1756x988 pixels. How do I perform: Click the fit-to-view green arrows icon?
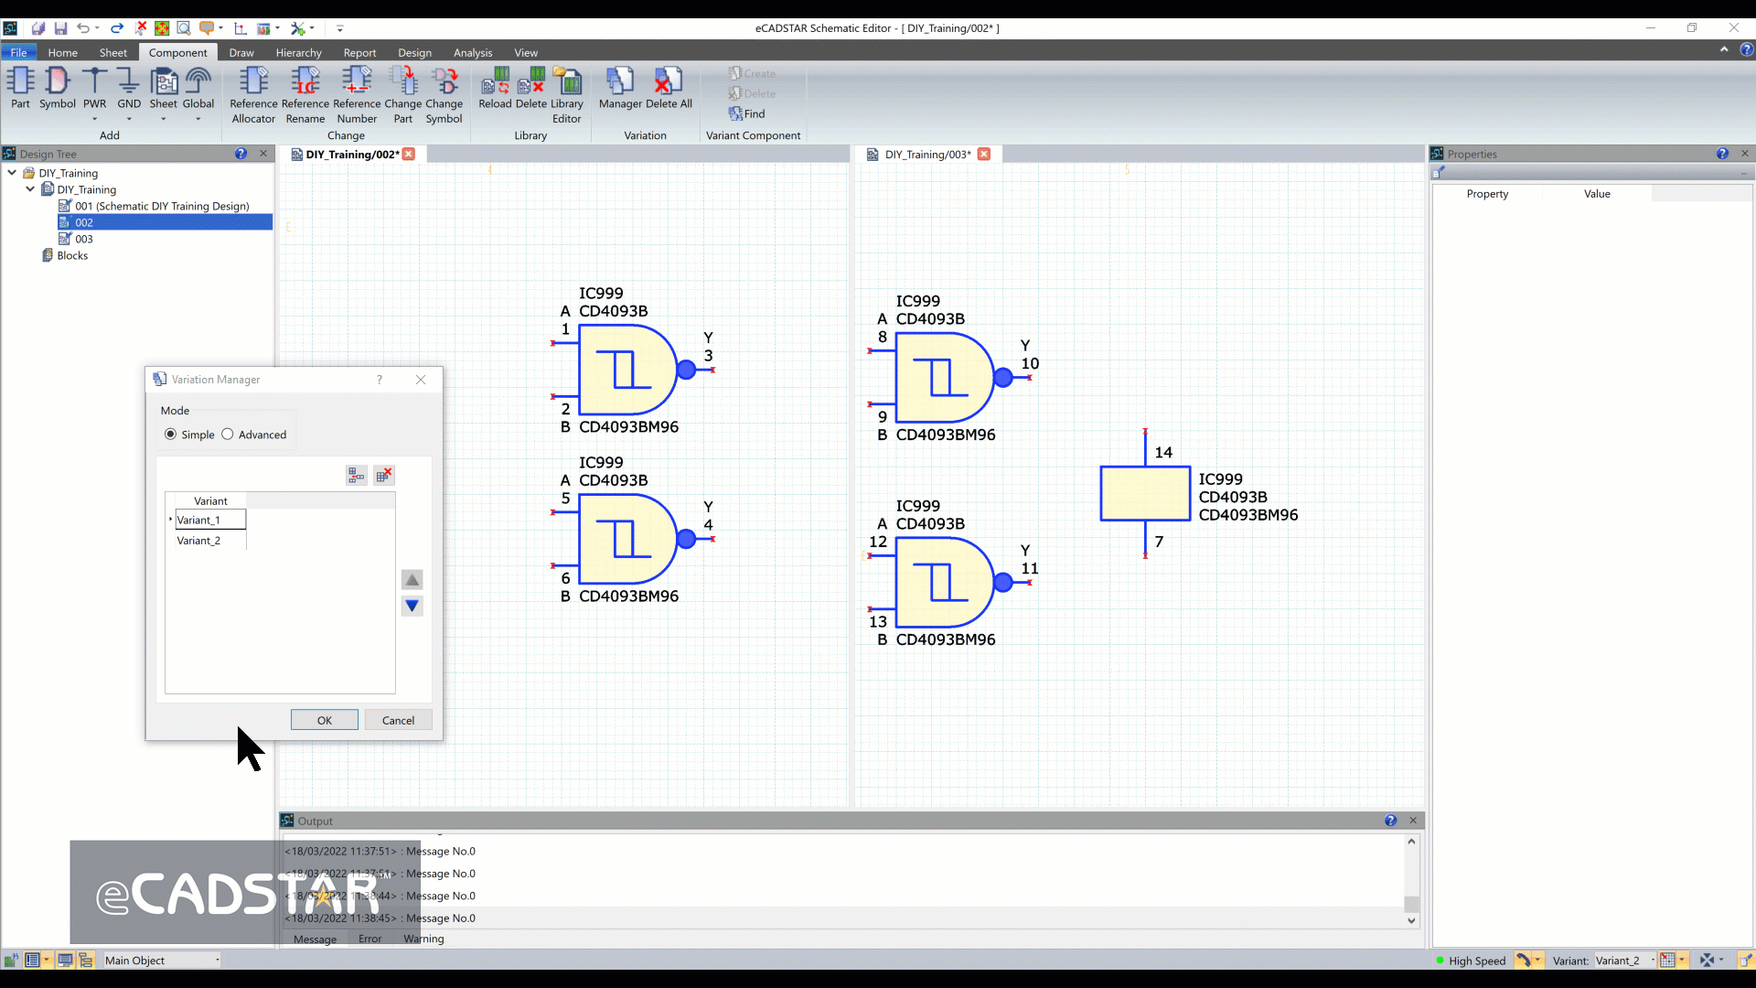point(162,28)
